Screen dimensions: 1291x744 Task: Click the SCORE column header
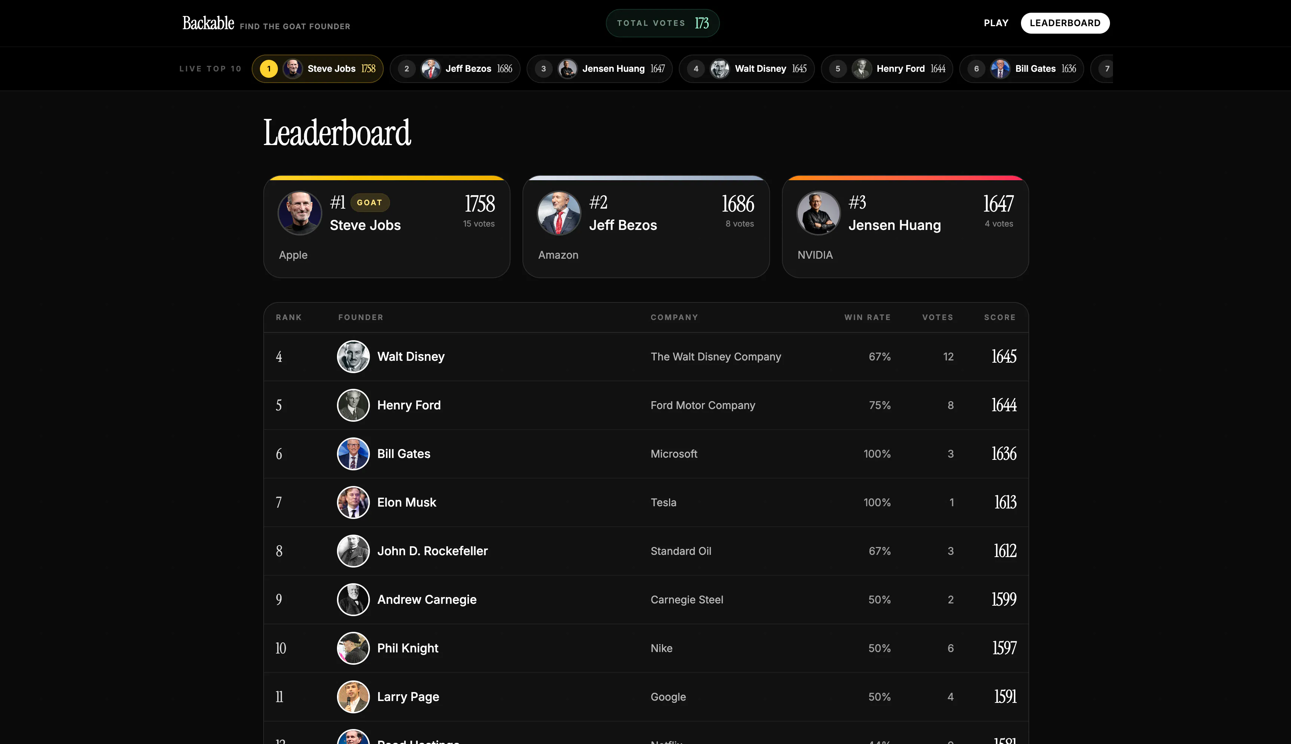(x=1000, y=317)
